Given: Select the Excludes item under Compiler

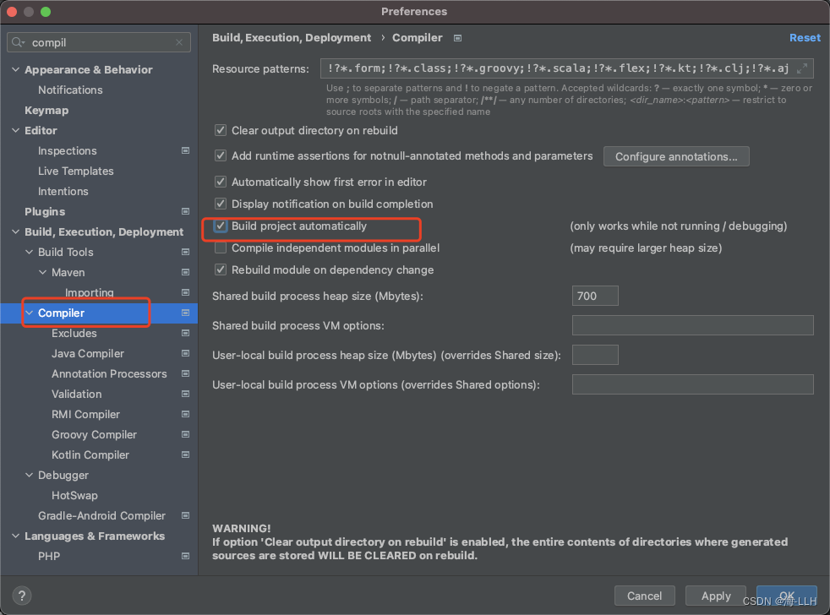Looking at the screenshot, I should click(x=74, y=334).
